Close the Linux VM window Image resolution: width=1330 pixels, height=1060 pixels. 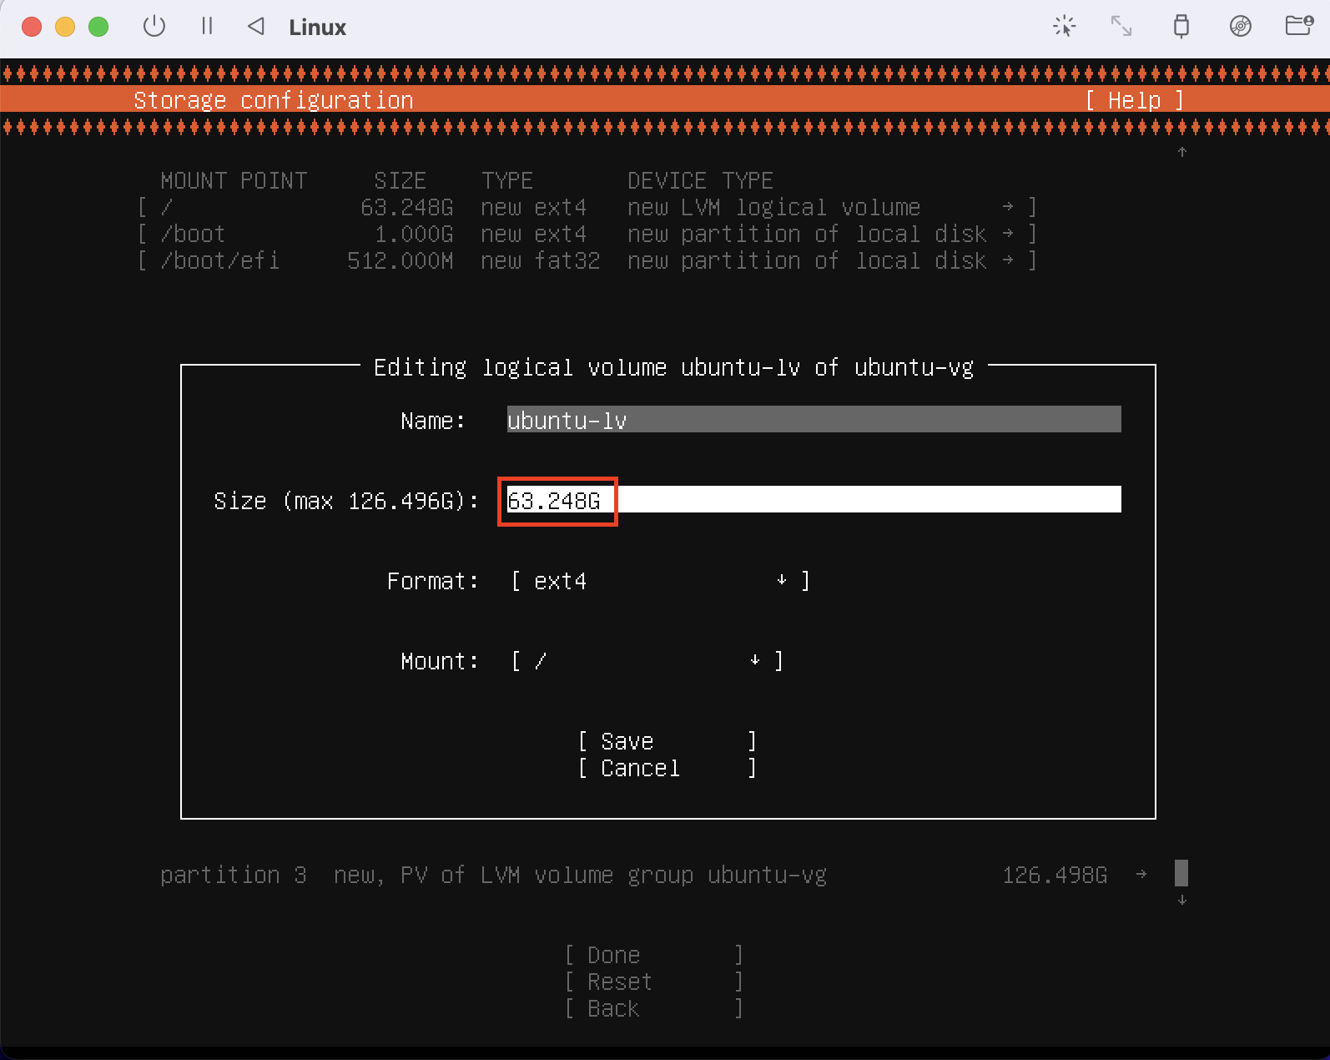32,27
